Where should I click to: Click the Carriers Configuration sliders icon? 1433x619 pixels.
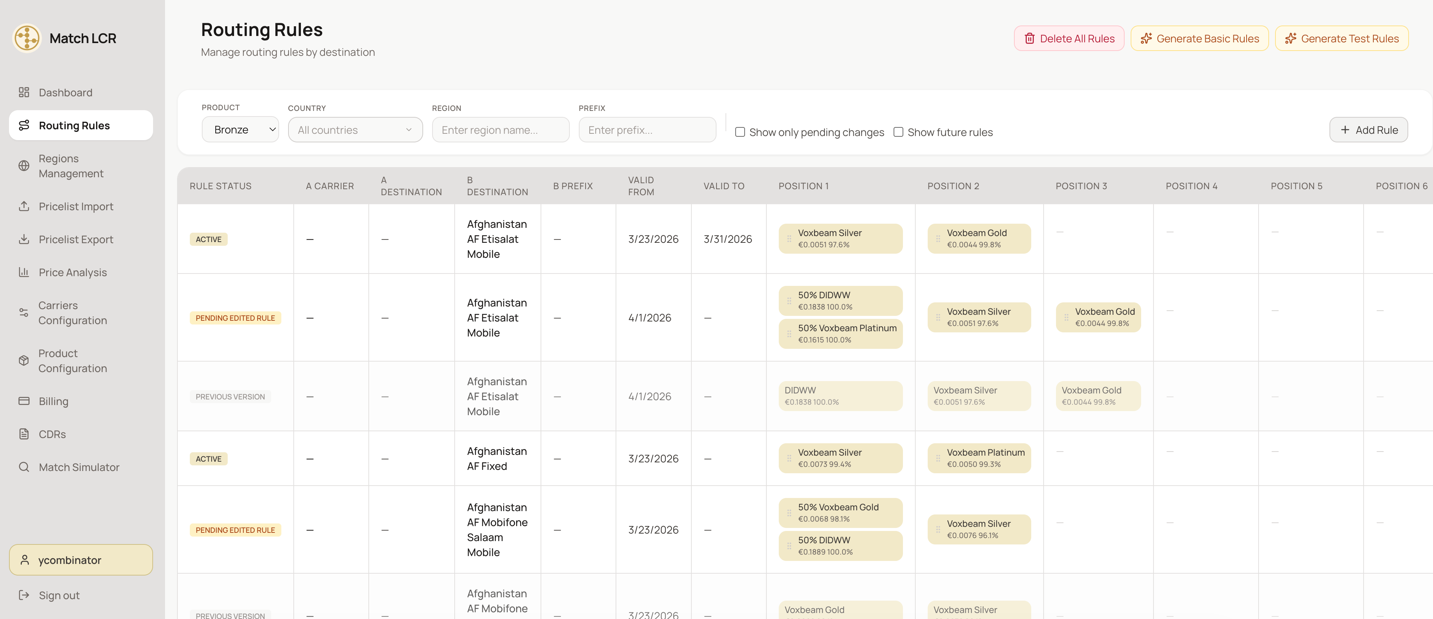pyautogui.click(x=24, y=313)
